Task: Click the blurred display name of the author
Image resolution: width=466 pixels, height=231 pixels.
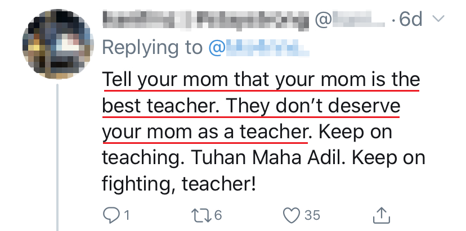Action: point(206,20)
